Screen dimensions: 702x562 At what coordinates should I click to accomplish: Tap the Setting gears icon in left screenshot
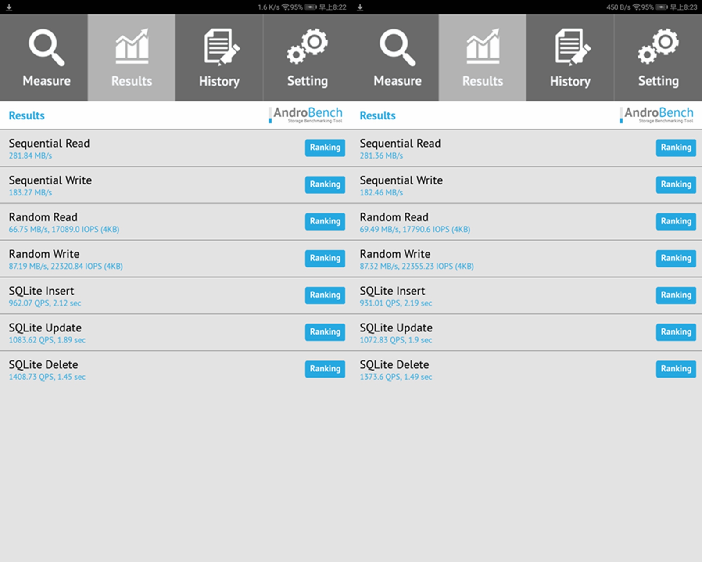(307, 46)
